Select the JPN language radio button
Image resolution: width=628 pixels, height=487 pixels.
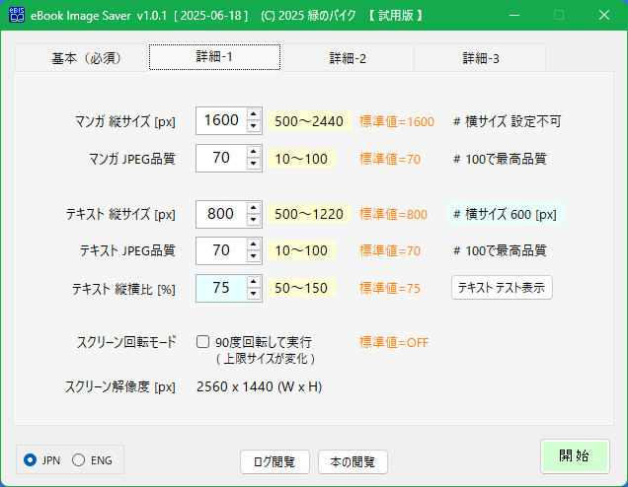(30, 460)
